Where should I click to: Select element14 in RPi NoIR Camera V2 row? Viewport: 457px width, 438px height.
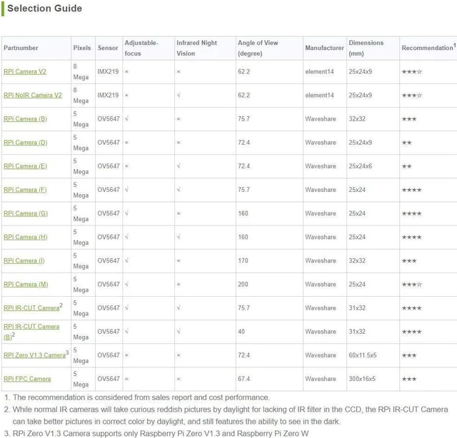point(319,95)
